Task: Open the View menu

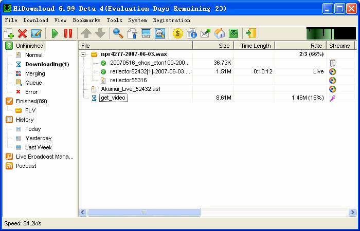Action: coord(60,20)
